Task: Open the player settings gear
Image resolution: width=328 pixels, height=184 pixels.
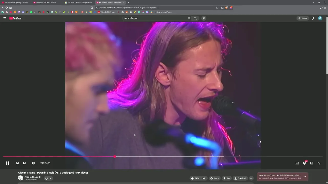Action: 304,163
